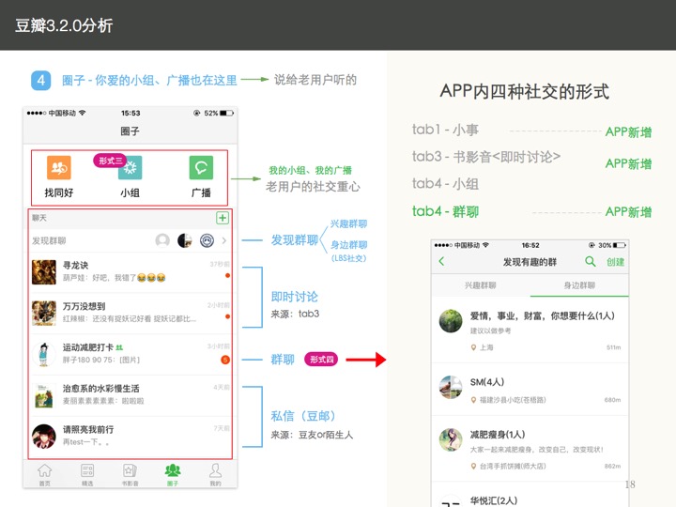Open the 广播 green chat icon
Screen dimensions: 676x507
(201, 167)
